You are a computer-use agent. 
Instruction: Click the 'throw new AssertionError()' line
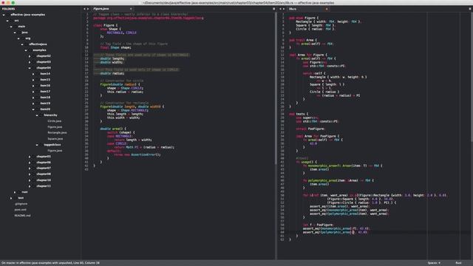(137, 154)
